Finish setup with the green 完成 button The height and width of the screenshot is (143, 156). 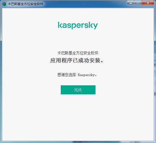[x=78, y=90]
